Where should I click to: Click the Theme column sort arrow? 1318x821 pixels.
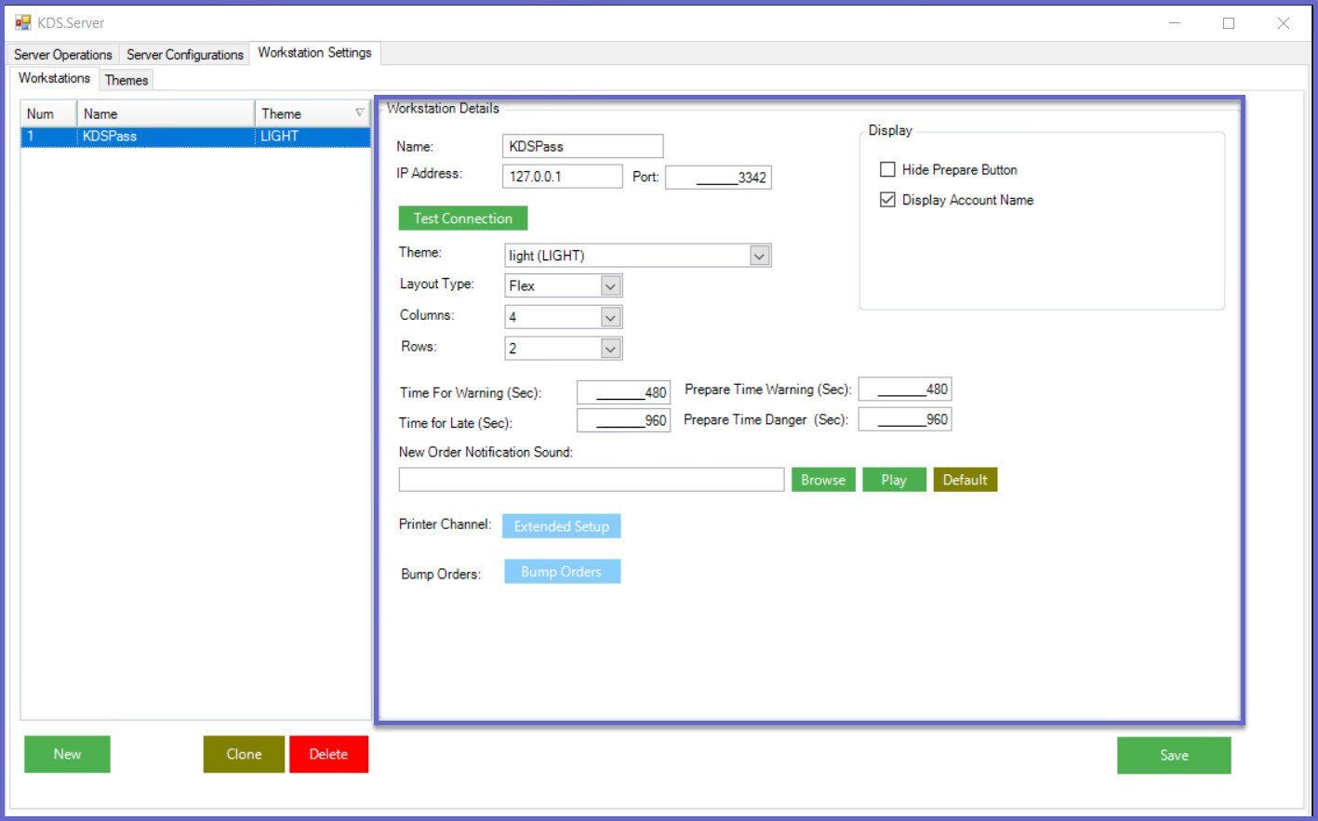pos(359,113)
